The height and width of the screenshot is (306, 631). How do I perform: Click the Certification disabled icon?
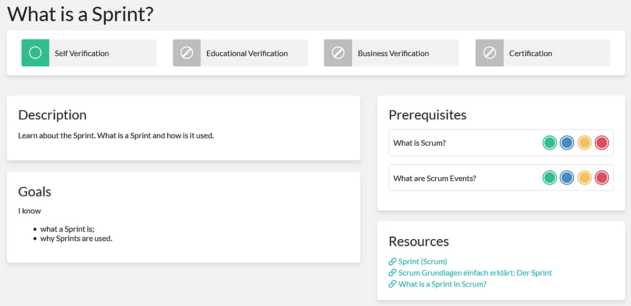tap(490, 53)
